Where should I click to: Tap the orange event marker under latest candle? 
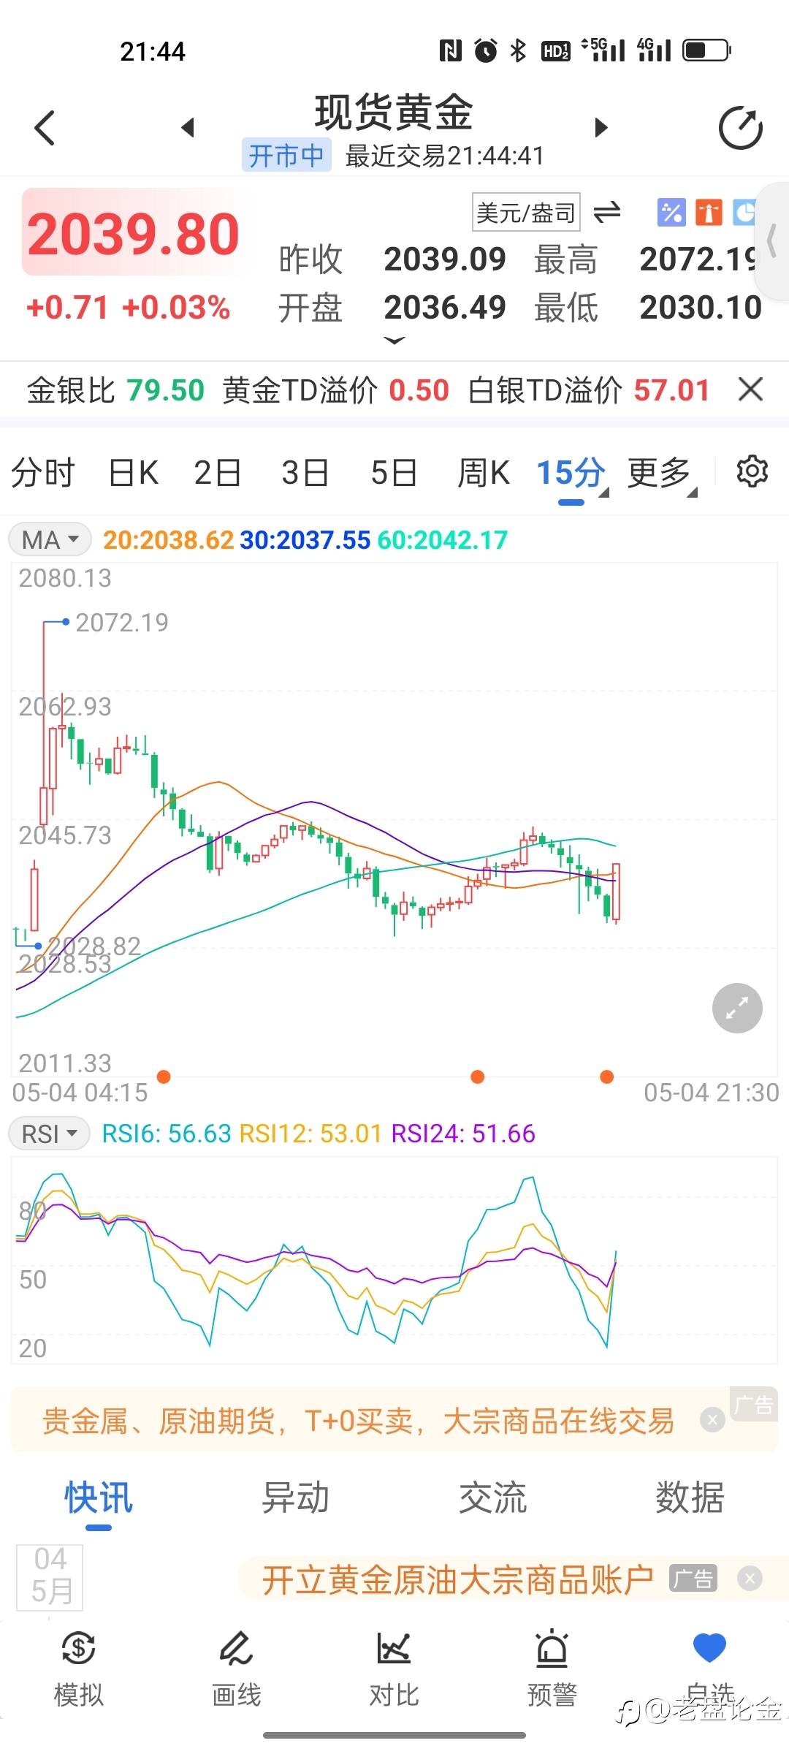coord(606,1077)
